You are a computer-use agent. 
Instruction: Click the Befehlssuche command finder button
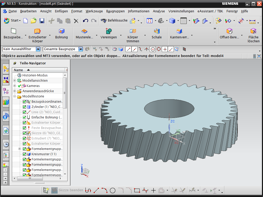point(114,20)
